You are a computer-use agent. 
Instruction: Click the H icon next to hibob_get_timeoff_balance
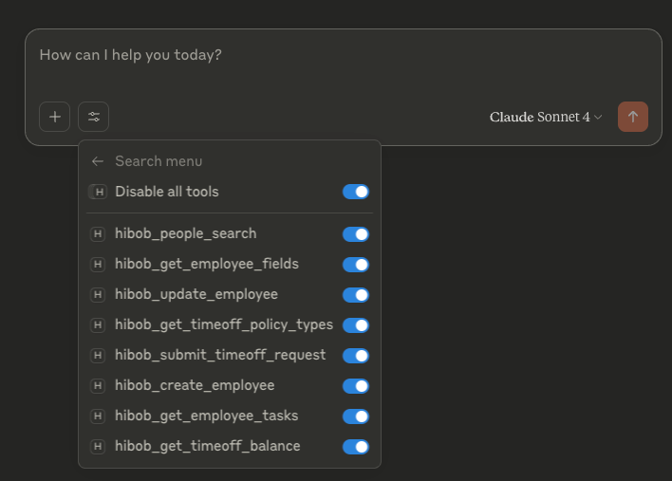tap(98, 446)
